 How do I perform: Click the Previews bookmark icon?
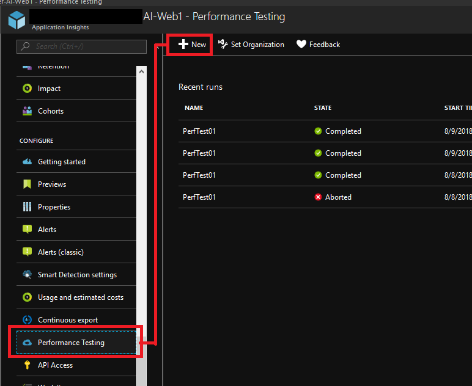pyautogui.click(x=27, y=184)
